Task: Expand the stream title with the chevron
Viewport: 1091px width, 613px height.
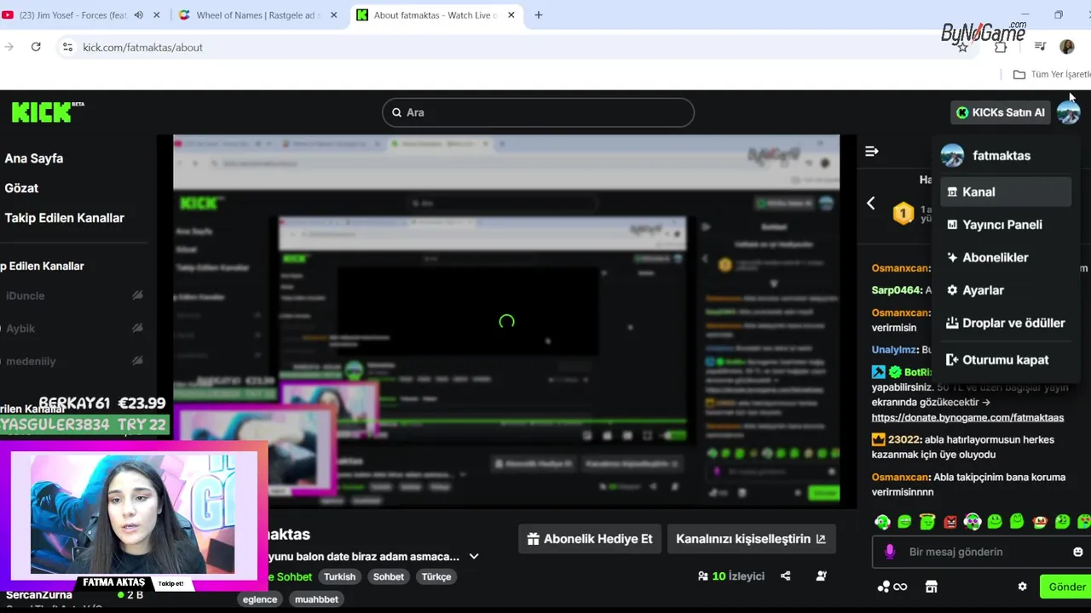Action: click(474, 557)
